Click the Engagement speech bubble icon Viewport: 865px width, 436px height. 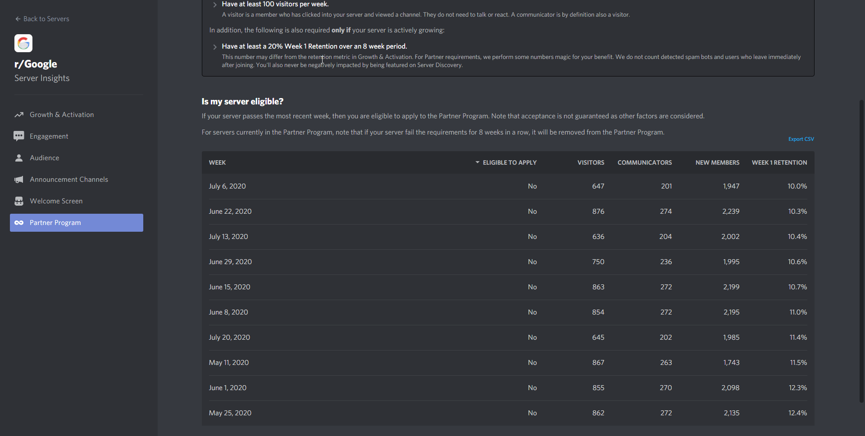click(19, 136)
